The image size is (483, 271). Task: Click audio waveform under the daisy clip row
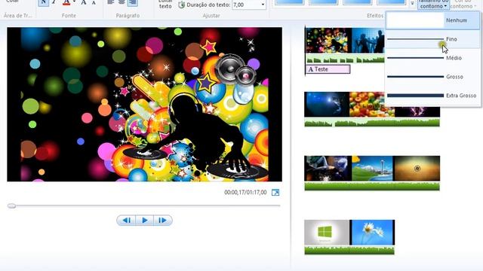tap(349, 250)
